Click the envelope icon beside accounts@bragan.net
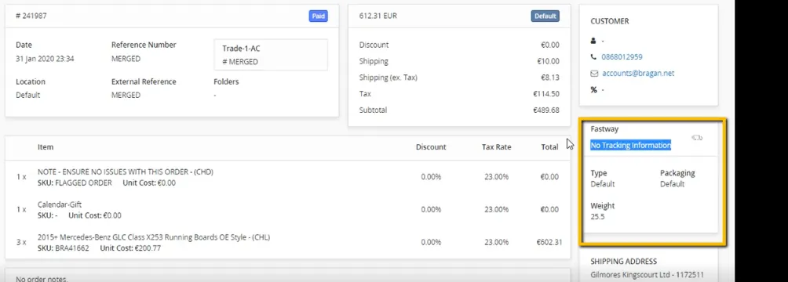The width and height of the screenshot is (788, 282). click(594, 74)
